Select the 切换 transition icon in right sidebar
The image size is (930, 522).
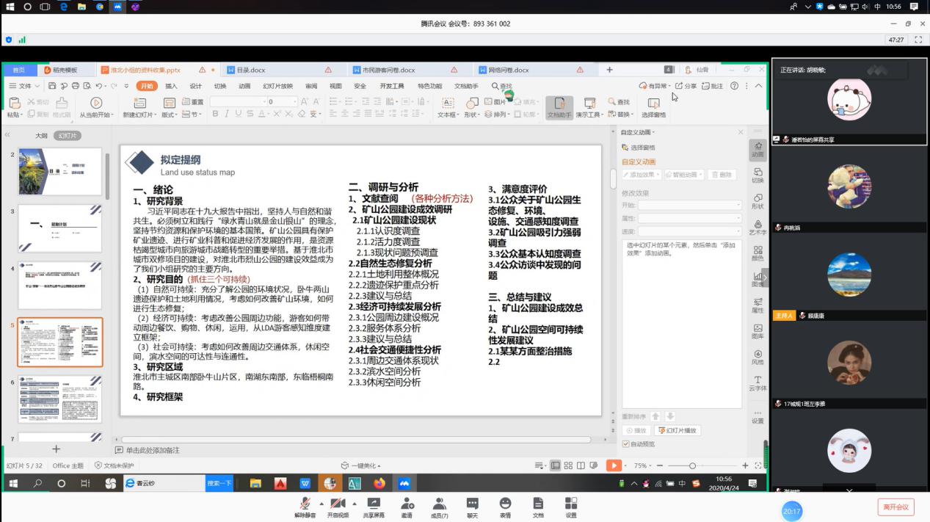click(758, 174)
